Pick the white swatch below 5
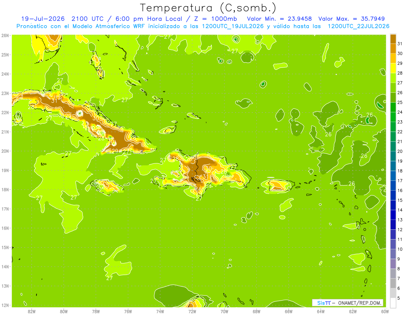Screen dimensions: 409x316 393,302
